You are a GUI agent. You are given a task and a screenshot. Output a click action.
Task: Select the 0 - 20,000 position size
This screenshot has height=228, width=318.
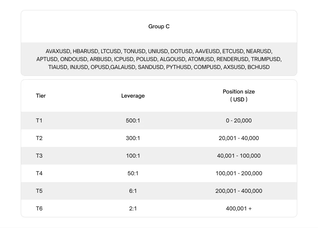(x=239, y=121)
